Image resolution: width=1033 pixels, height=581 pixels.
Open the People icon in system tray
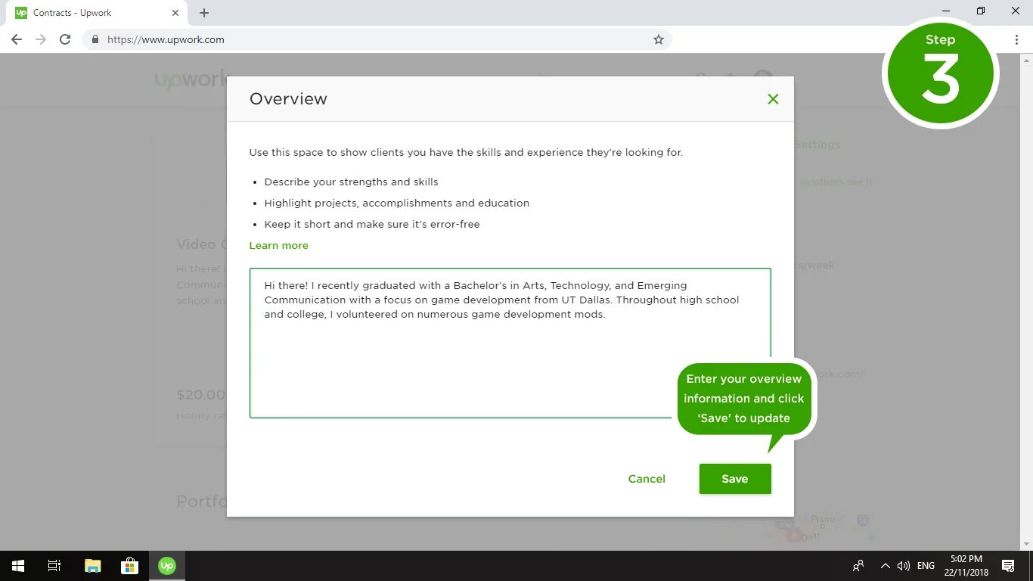point(858,566)
